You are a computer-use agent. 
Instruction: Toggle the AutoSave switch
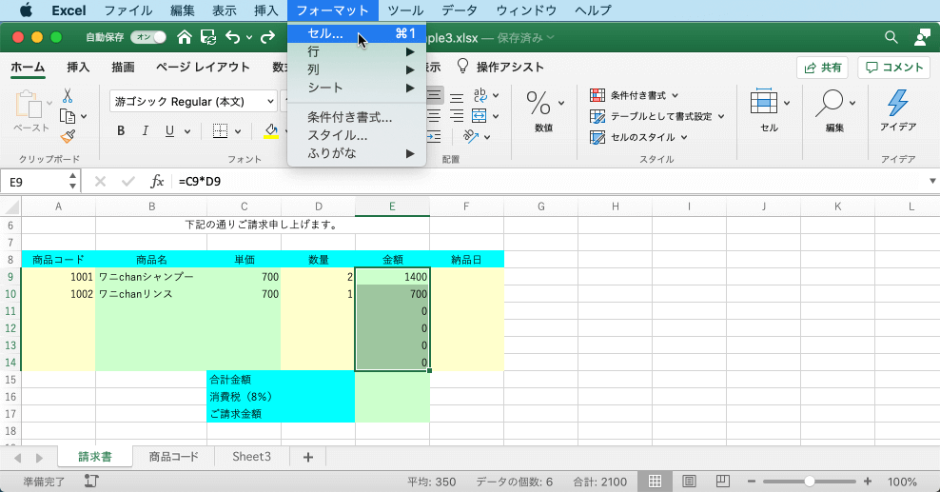[x=148, y=37]
